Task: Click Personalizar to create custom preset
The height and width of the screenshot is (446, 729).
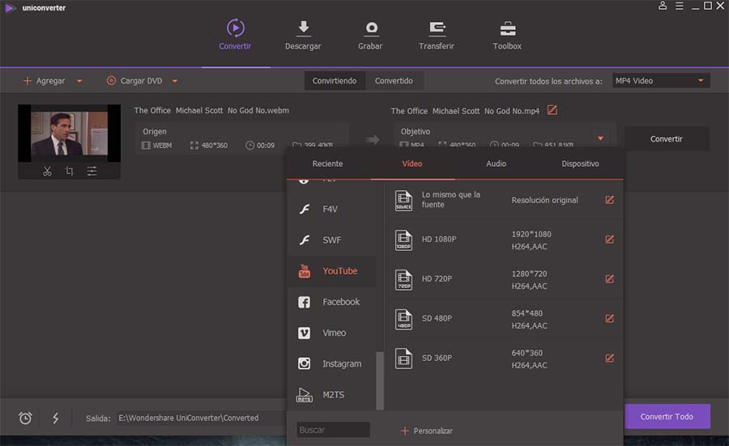Action: point(427,431)
